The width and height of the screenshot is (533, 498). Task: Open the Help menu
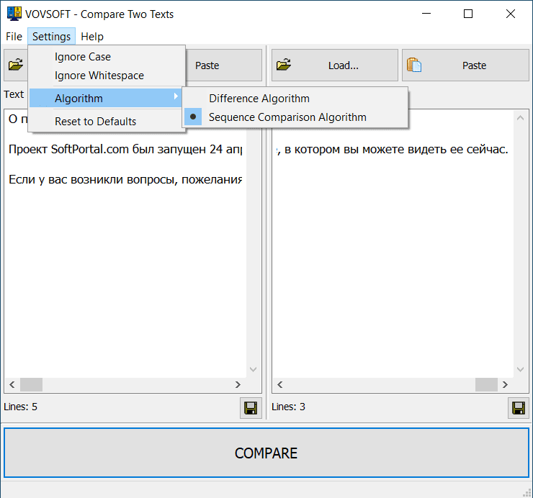point(92,37)
